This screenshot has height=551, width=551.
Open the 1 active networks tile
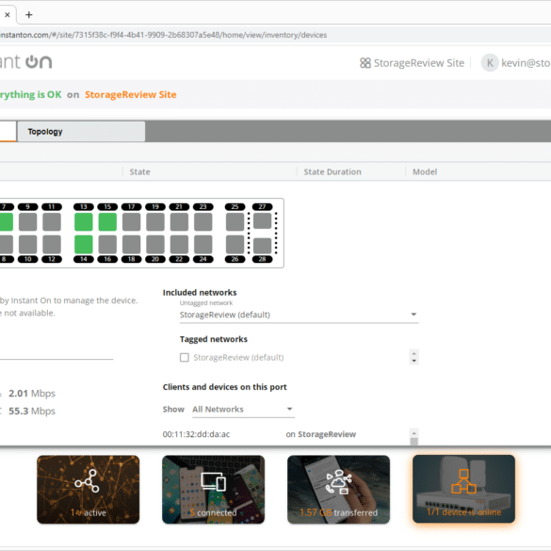(89, 490)
